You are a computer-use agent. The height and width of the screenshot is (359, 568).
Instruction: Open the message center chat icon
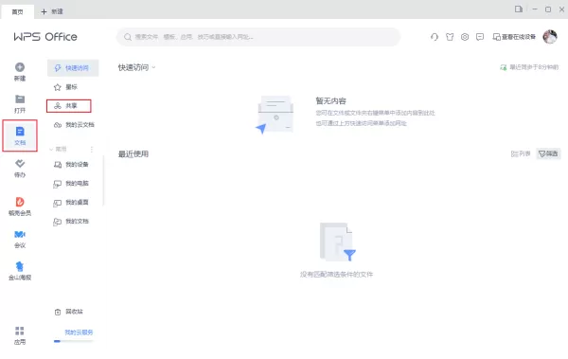coord(480,37)
